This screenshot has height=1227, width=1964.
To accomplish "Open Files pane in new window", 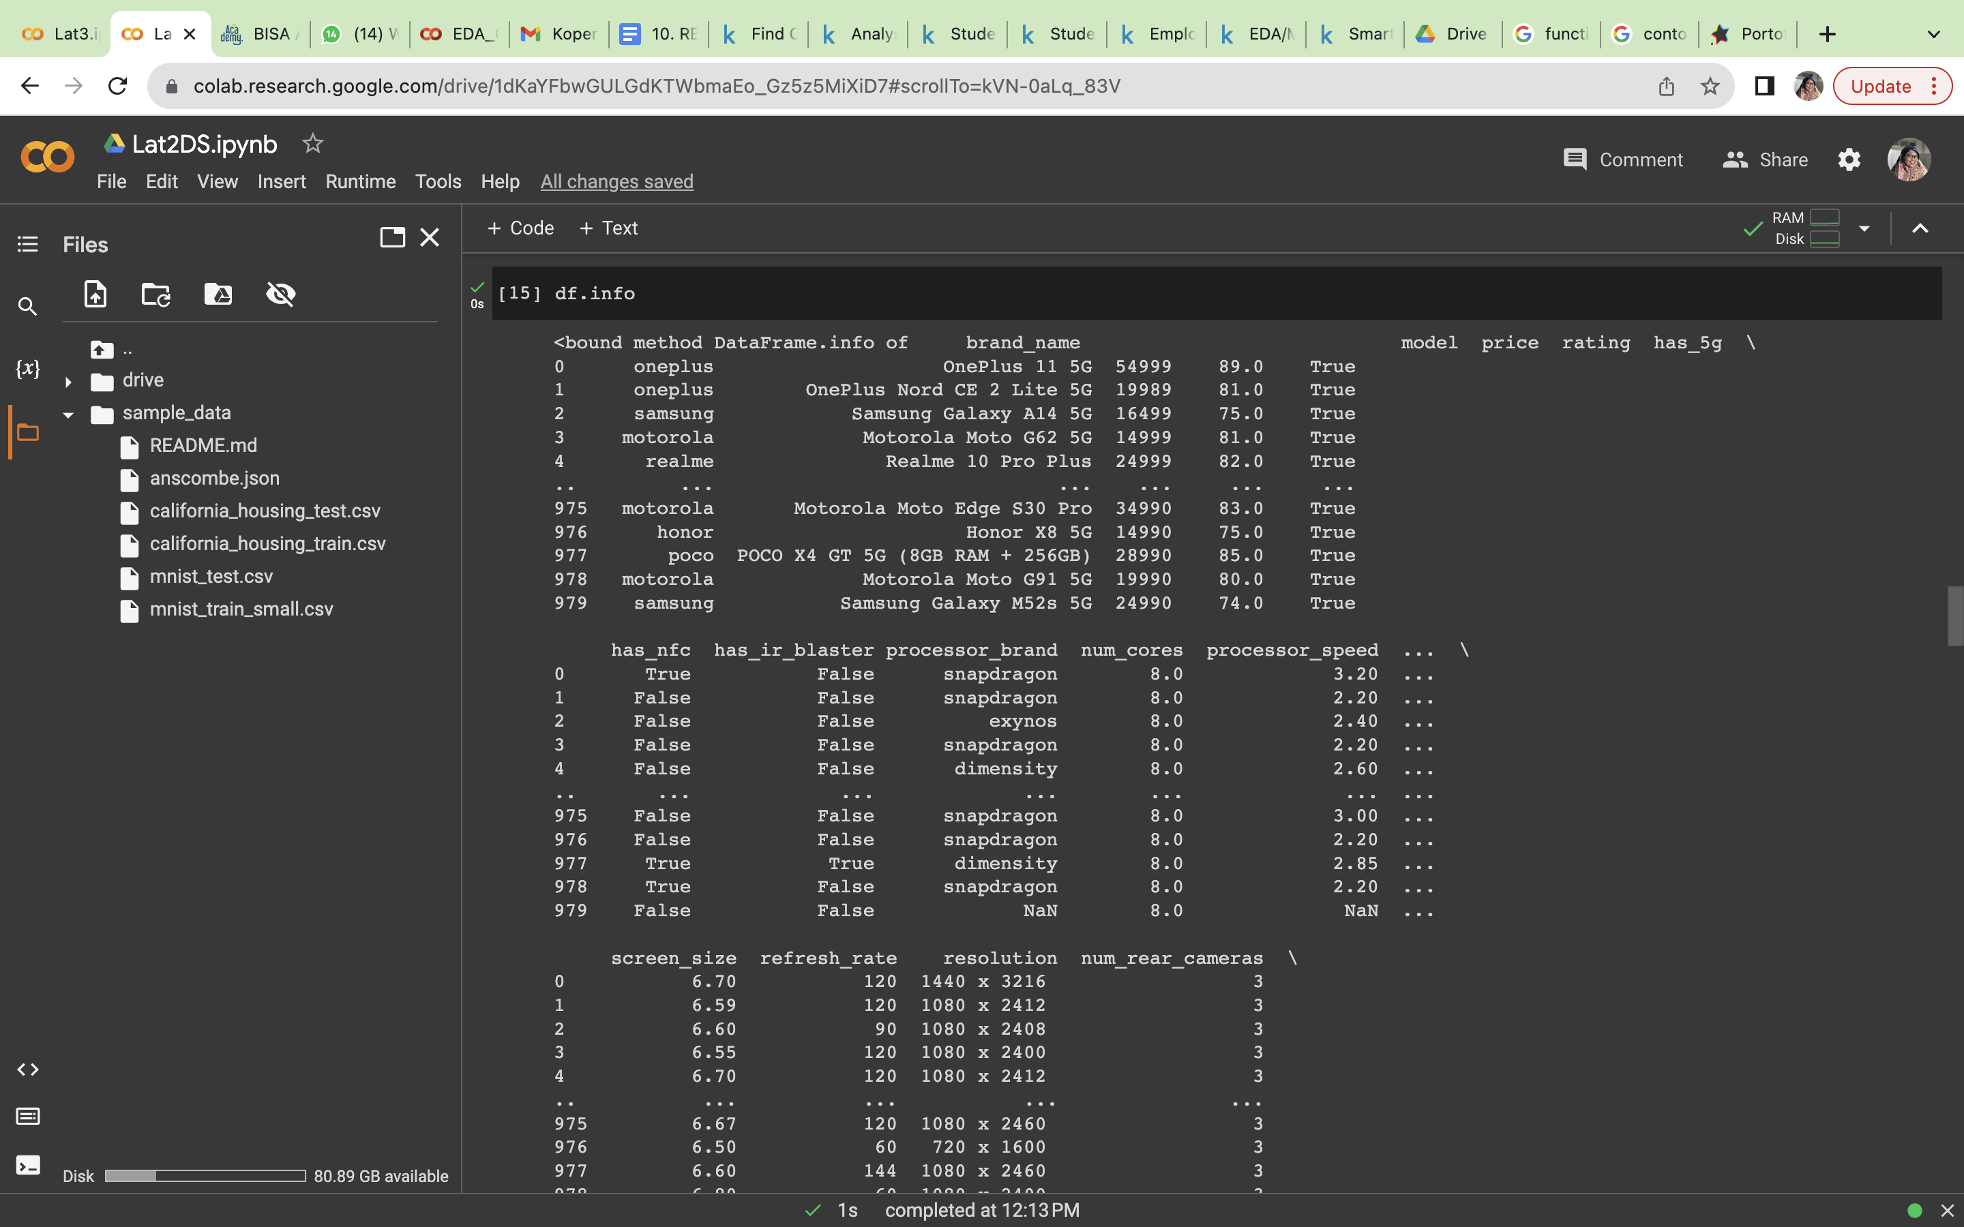I will click(x=393, y=237).
